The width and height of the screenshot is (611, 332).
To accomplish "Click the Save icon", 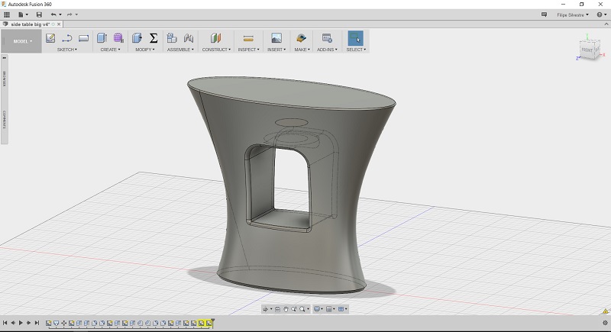I will point(39,15).
